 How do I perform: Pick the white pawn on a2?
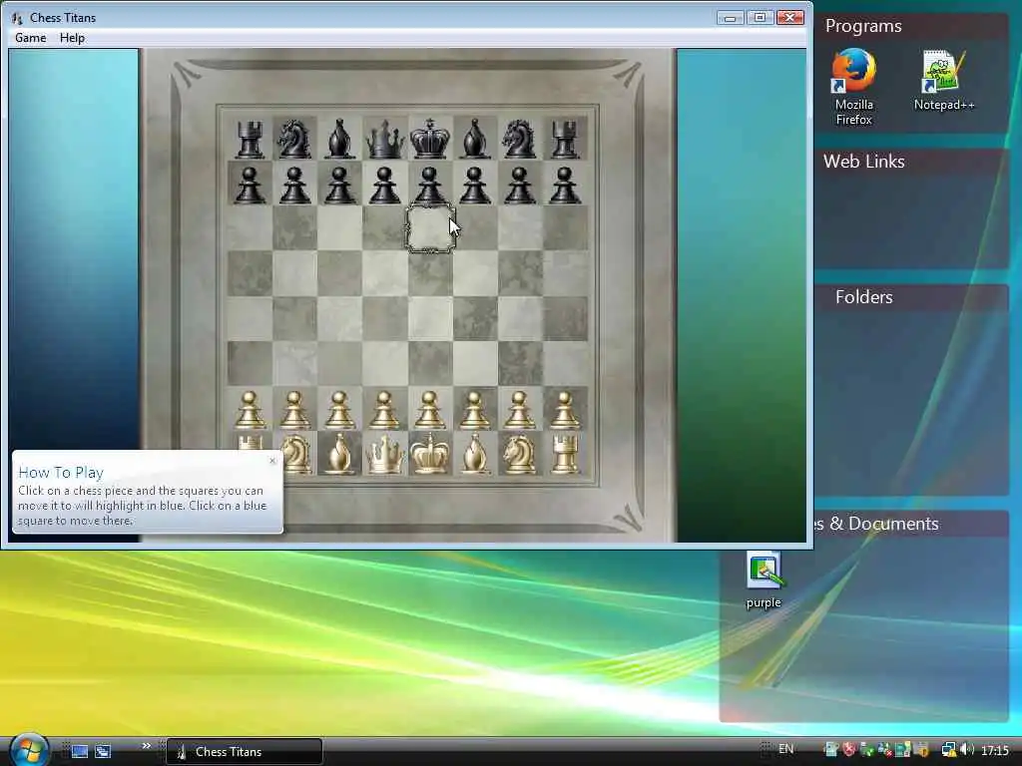tap(250, 410)
